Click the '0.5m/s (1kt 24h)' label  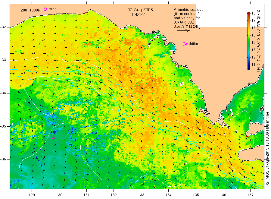click(x=187, y=27)
